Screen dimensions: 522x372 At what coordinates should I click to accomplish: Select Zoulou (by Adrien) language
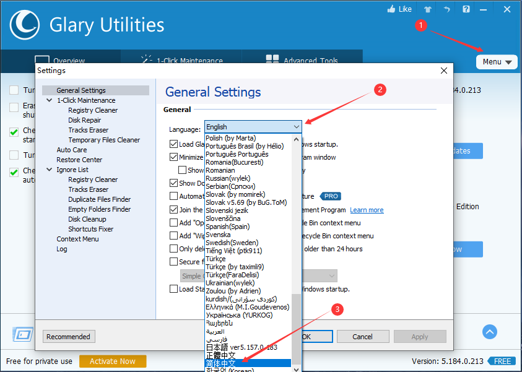pyautogui.click(x=248, y=291)
